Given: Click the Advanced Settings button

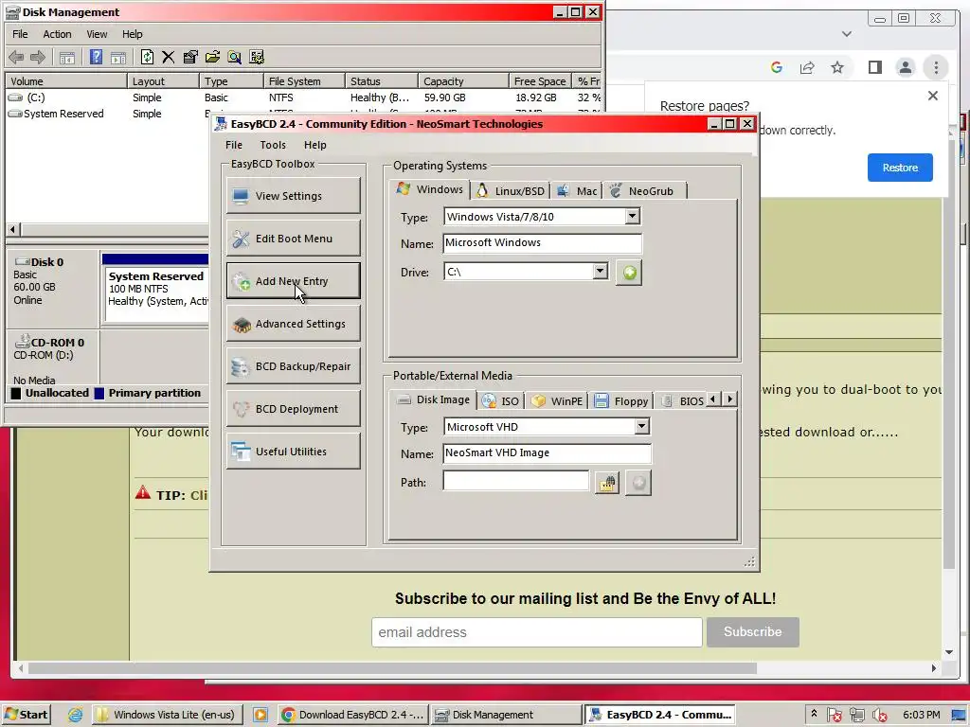Looking at the screenshot, I should (x=294, y=324).
